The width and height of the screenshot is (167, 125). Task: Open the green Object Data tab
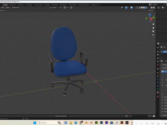(158, 89)
